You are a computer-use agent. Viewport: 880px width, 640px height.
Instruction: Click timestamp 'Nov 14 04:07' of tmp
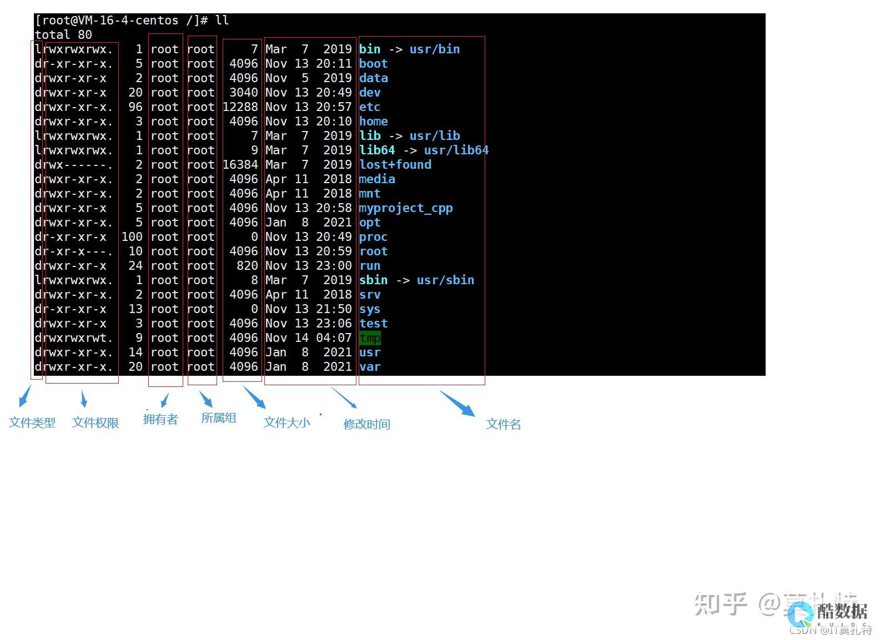click(309, 338)
